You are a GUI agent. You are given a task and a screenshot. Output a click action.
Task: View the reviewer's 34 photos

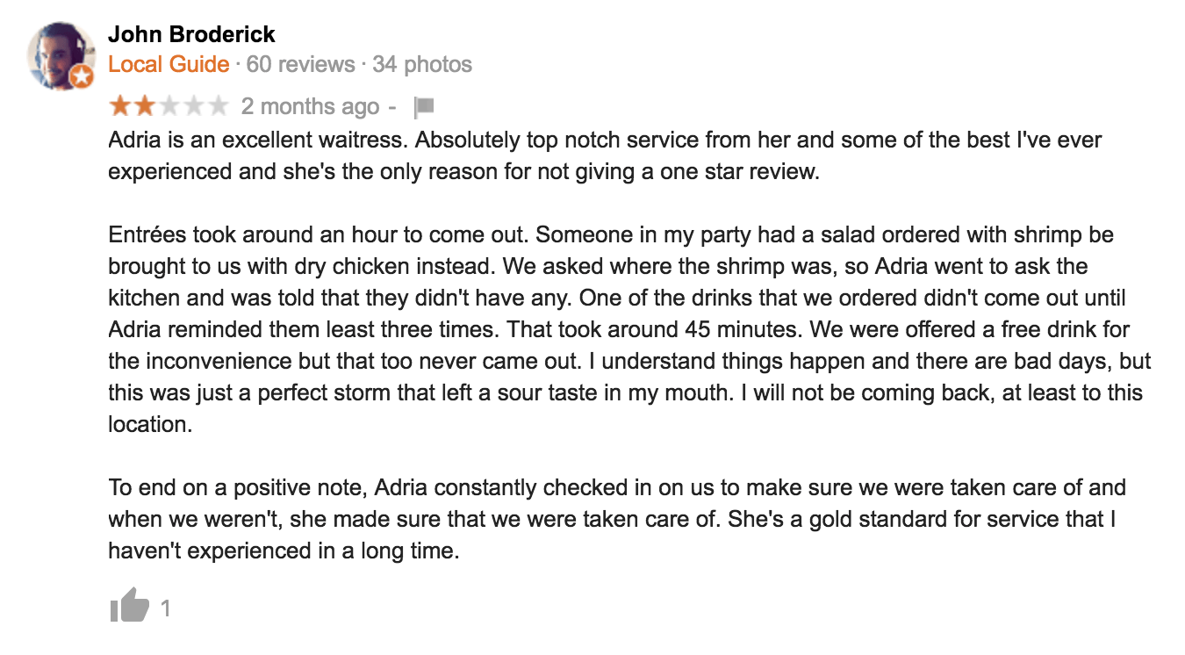click(x=422, y=64)
